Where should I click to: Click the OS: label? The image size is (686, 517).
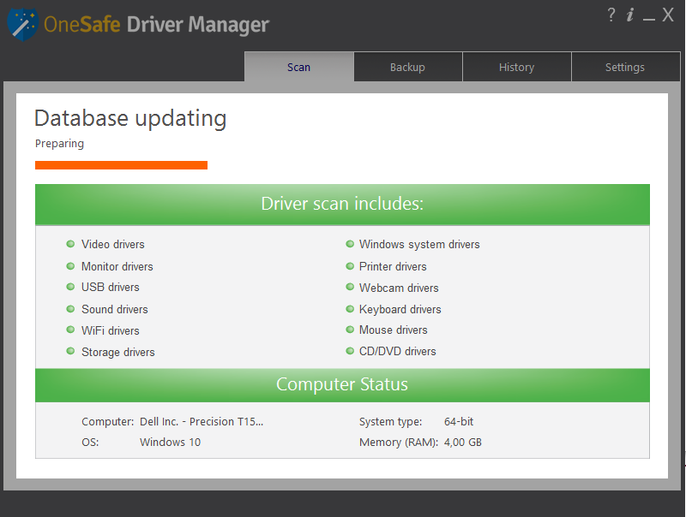tap(90, 442)
